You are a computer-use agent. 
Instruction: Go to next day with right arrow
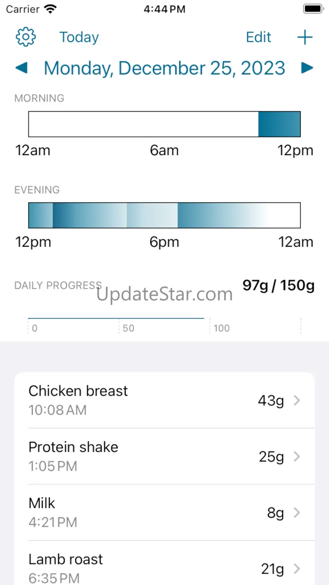[x=307, y=68]
